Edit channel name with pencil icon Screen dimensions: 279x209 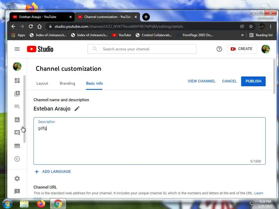[77, 108]
